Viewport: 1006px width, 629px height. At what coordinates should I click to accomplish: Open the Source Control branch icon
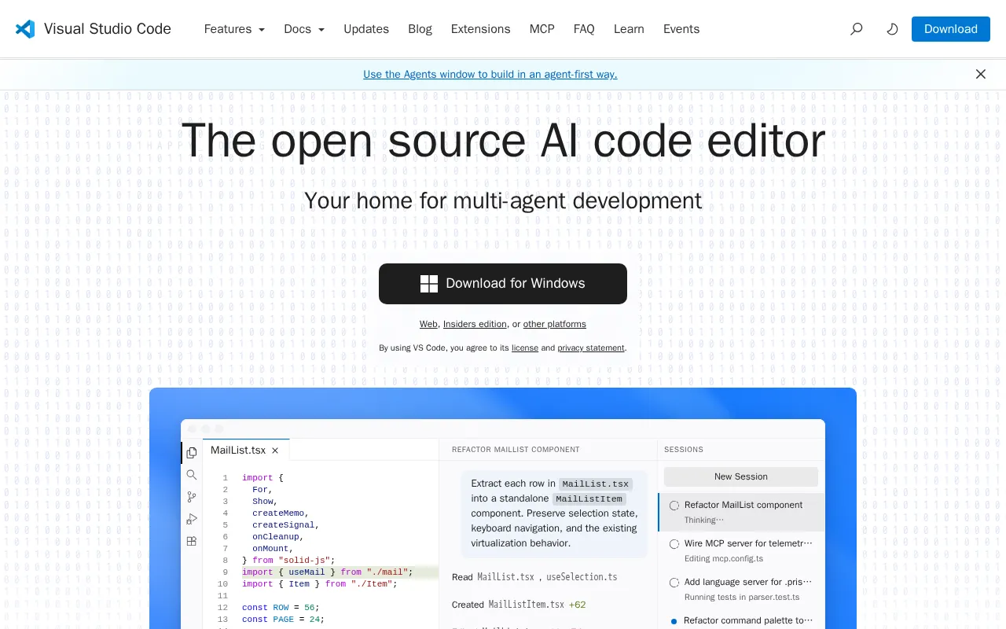pyautogui.click(x=192, y=497)
